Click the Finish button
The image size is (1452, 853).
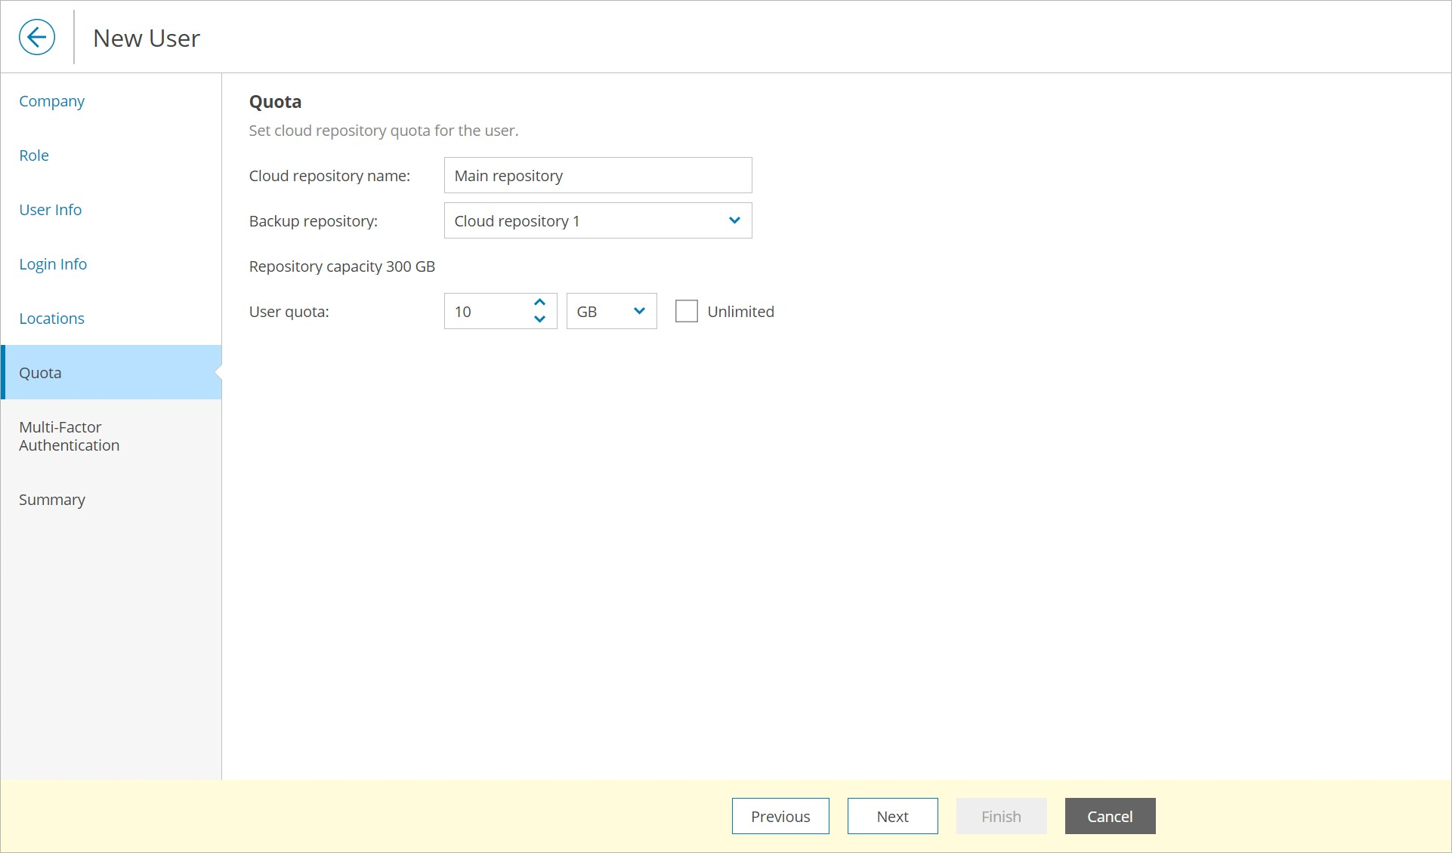1001,816
